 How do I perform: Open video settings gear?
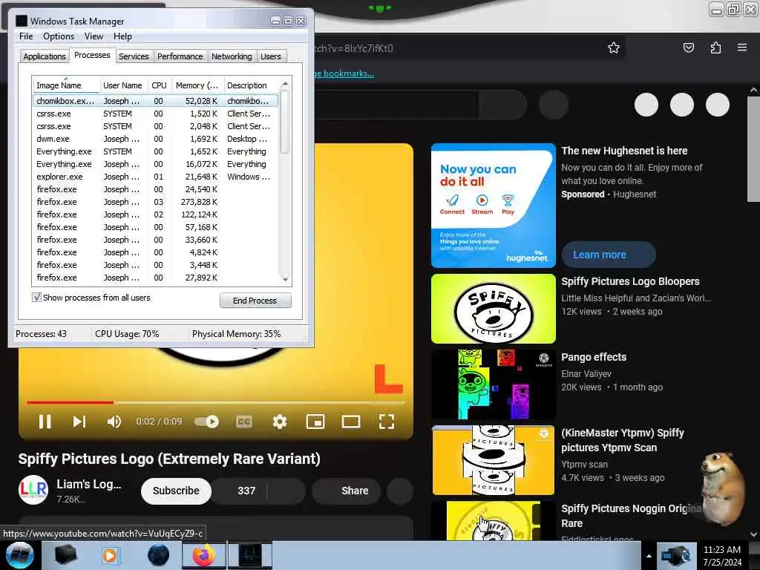coord(280,422)
